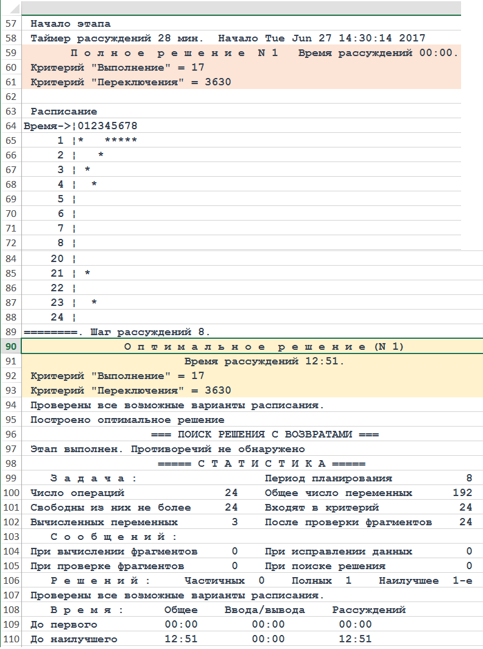Click row header 57
483x649 pixels.
tap(10, 24)
